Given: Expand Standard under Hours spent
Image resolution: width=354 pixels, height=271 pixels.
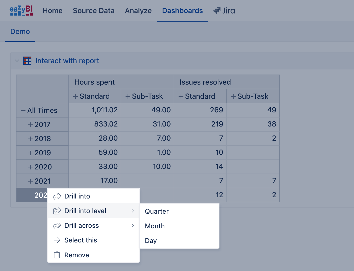Looking at the screenshot, I should [75, 96].
